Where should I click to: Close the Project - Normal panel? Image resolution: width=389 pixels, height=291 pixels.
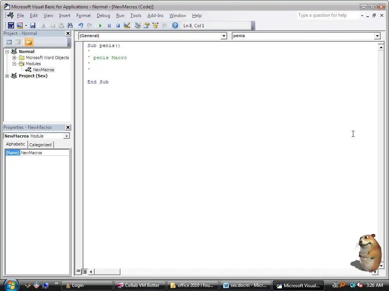[x=68, y=33]
